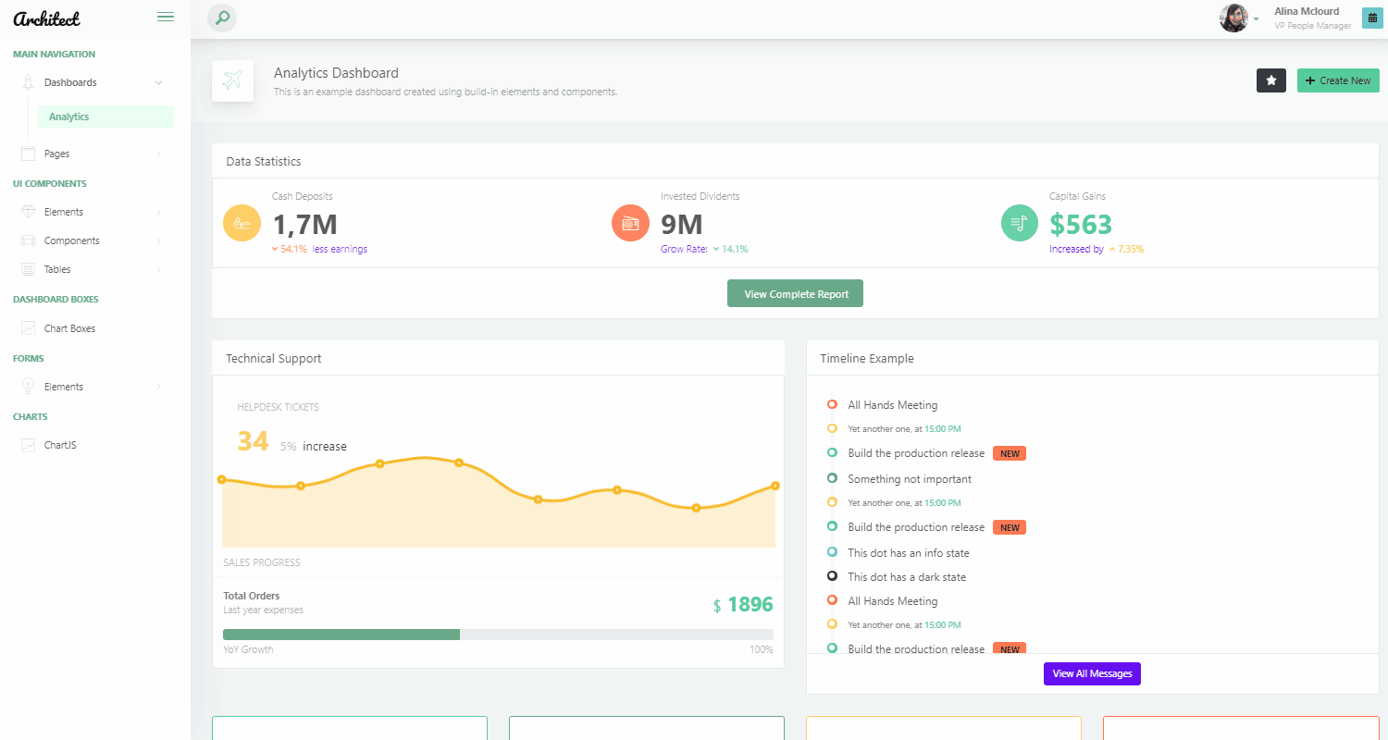Open the calendar icon in the top-right corner
1388x740 pixels.
pos(1372,18)
